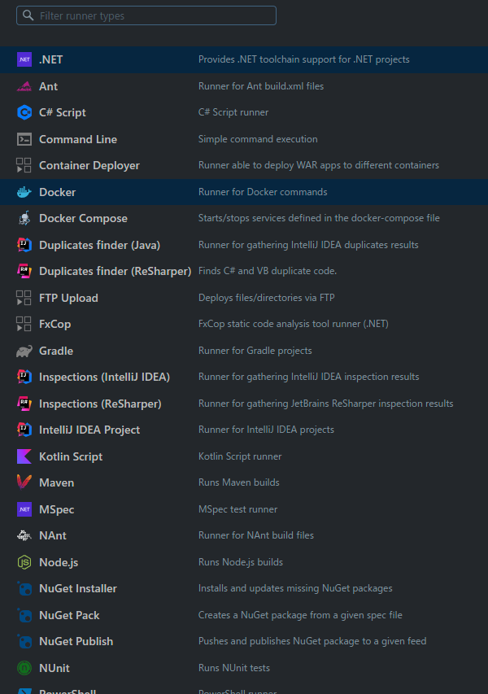Viewport: 488px width, 694px height.
Task: Click the NUnit green icon
Action: 24,668
